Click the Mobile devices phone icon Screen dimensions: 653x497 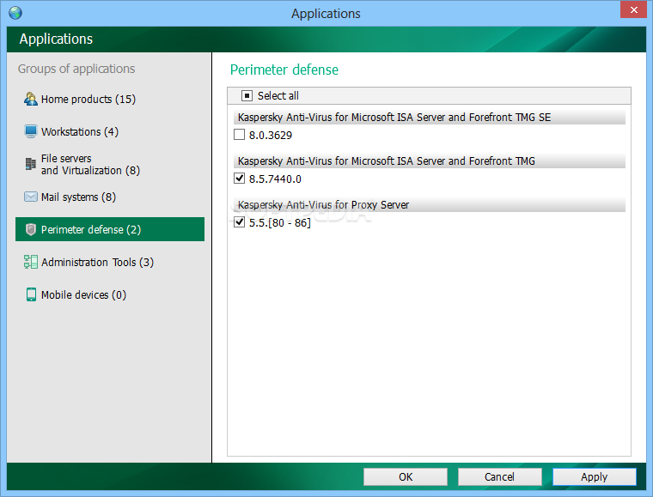(31, 294)
